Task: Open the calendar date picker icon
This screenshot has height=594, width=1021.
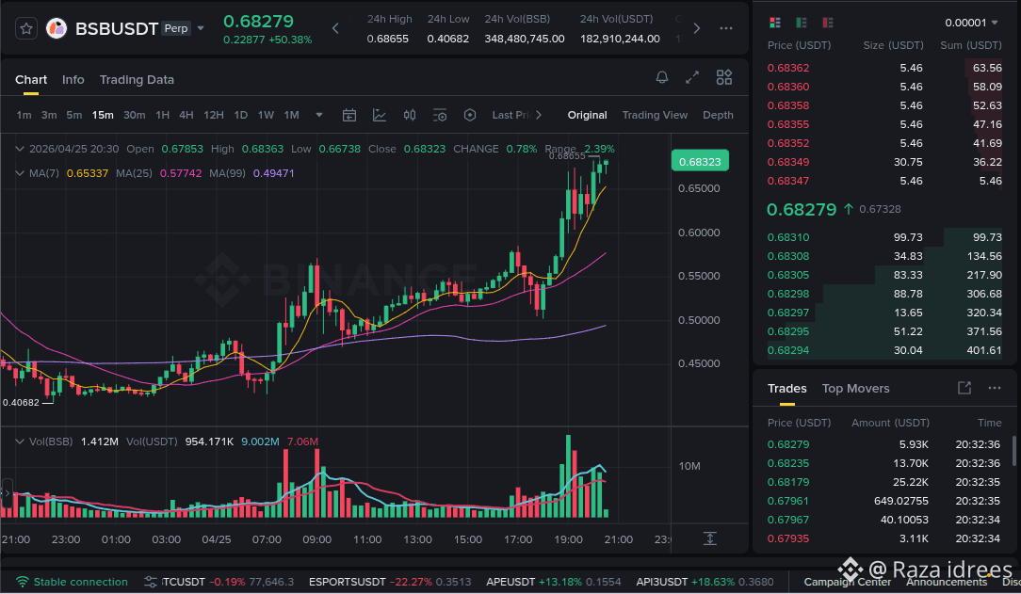Action: [349, 115]
